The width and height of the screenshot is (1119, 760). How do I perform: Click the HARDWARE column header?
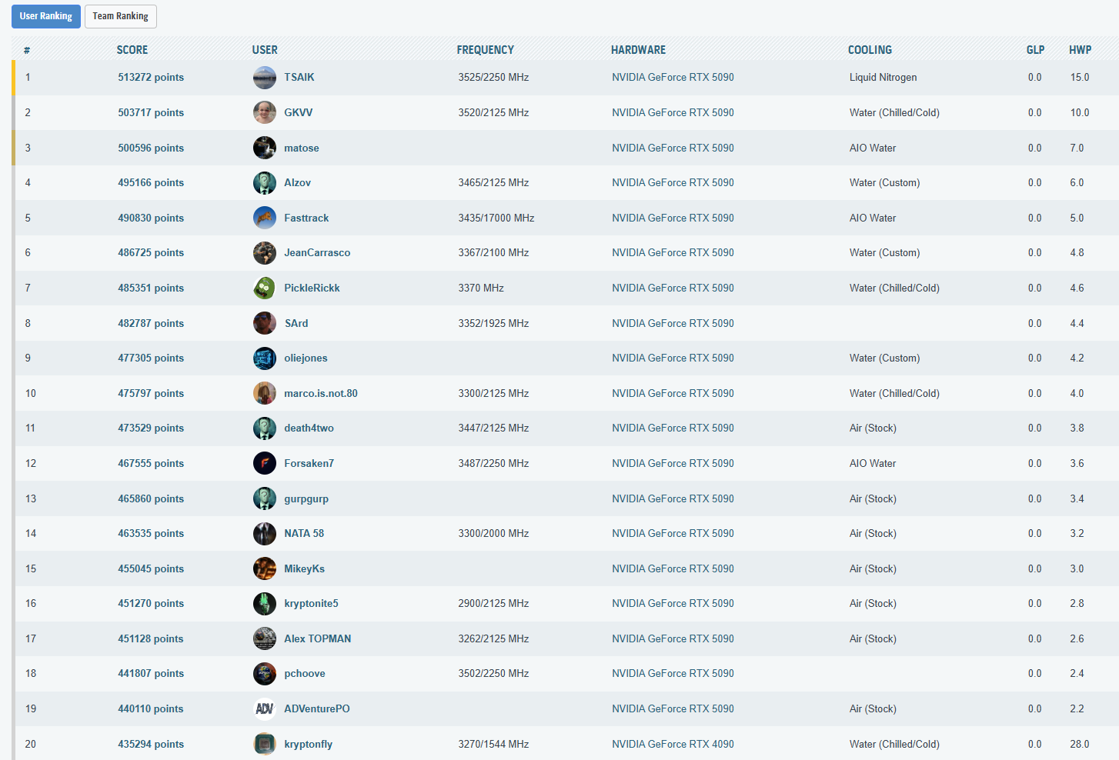click(638, 50)
